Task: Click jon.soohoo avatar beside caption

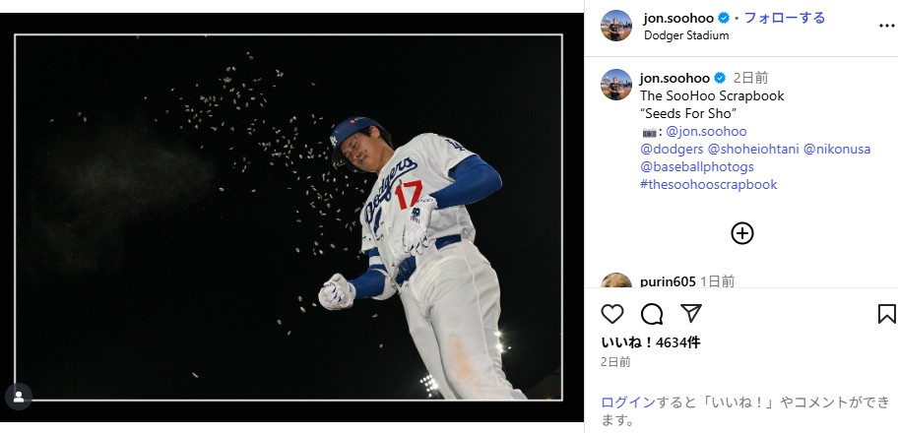Action: coord(616,85)
